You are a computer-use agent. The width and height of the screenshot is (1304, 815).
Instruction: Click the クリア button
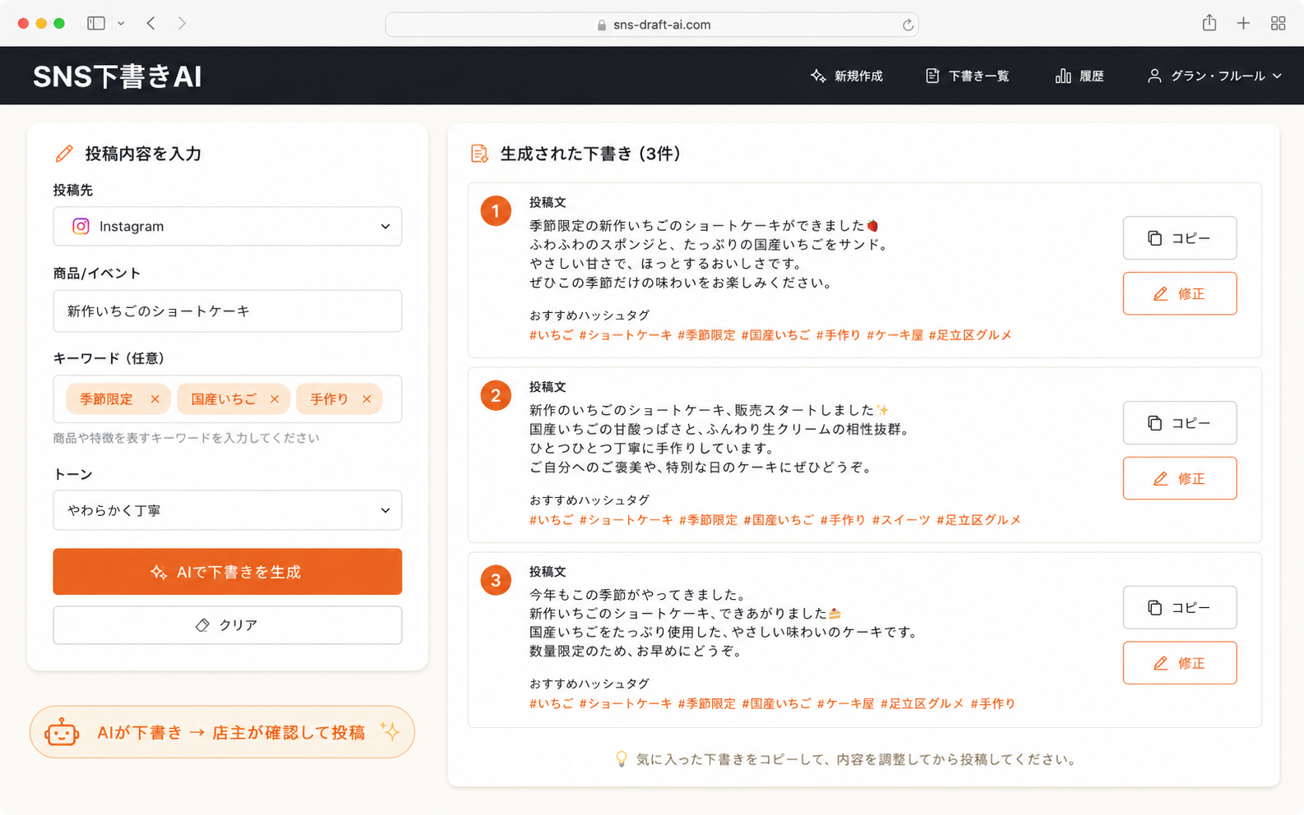(228, 625)
